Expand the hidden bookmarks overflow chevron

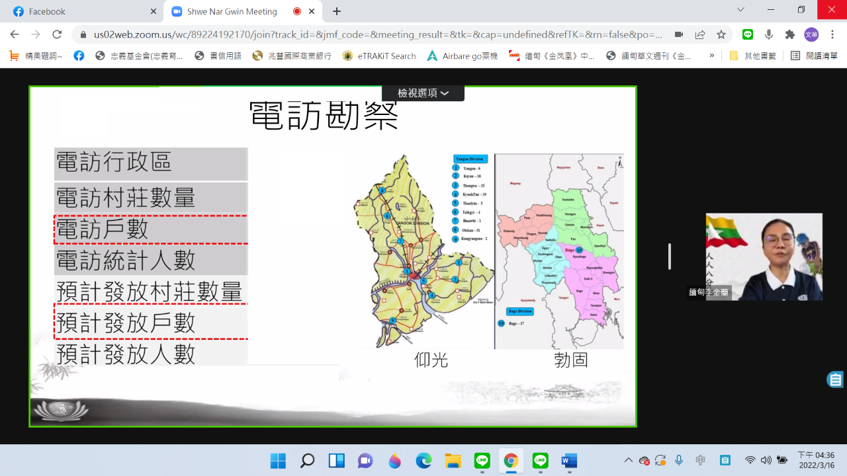coord(712,56)
